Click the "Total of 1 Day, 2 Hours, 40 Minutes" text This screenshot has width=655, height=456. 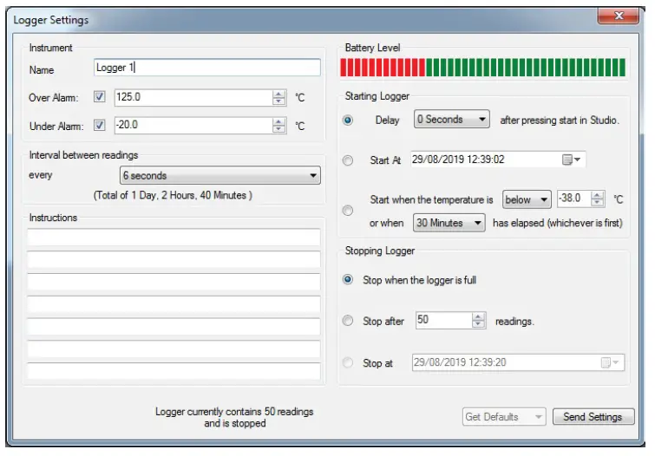pyautogui.click(x=173, y=195)
